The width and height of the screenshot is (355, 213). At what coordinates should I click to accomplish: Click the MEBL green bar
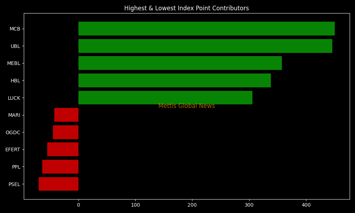[180, 63]
